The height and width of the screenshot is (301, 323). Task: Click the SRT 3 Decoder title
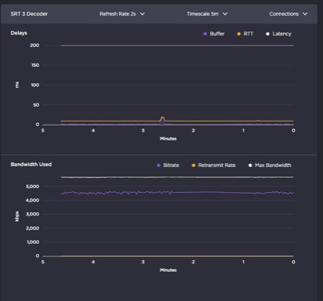(29, 14)
